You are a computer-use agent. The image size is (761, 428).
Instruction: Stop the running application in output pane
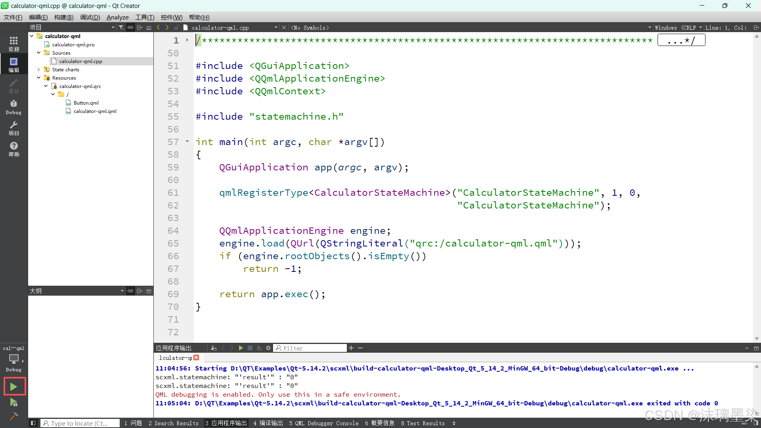(x=250, y=348)
